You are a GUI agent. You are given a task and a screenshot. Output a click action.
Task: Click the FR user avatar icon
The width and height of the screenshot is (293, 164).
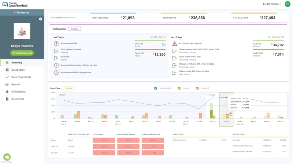click(288, 4)
